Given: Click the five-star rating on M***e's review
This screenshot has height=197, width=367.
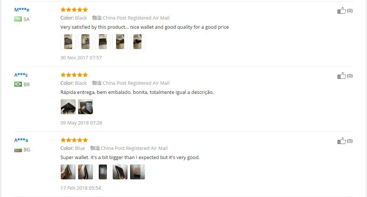Looking at the screenshot, I should (74, 10).
